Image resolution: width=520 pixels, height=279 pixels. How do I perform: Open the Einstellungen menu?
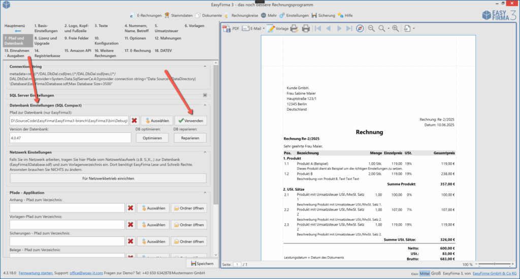point(294,16)
